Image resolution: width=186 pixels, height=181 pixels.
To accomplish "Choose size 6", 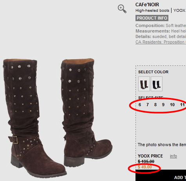I will pos(140,105).
